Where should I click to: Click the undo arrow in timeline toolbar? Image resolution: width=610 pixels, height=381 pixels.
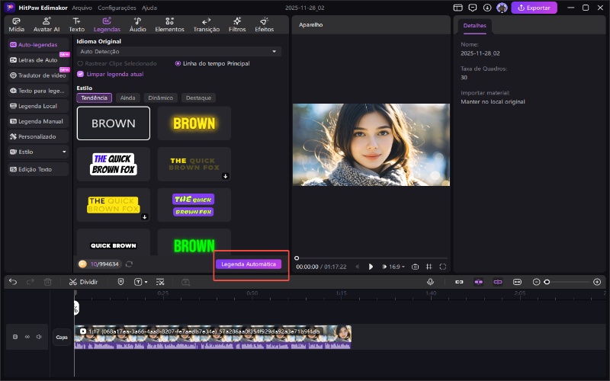click(x=13, y=282)
